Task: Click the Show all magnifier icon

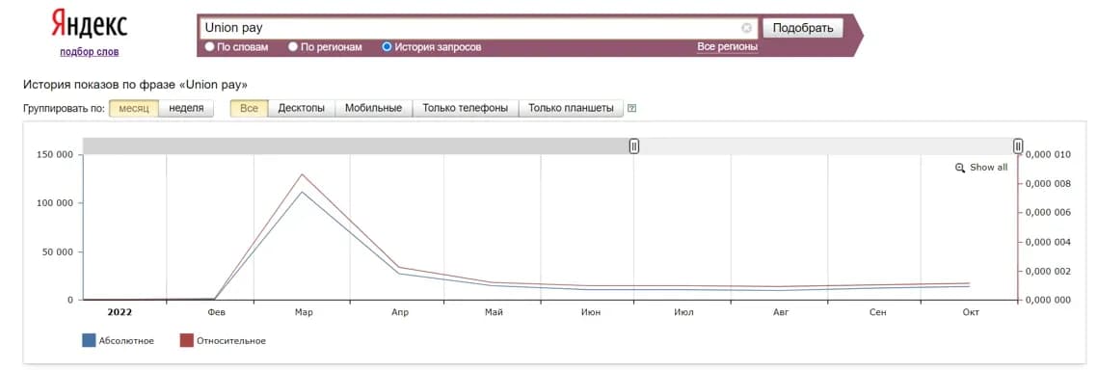Action: [x=960, y=168]
